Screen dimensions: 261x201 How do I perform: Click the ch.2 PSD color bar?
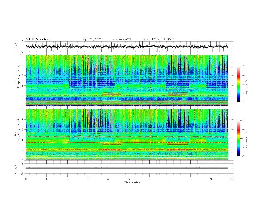point(239,138)
